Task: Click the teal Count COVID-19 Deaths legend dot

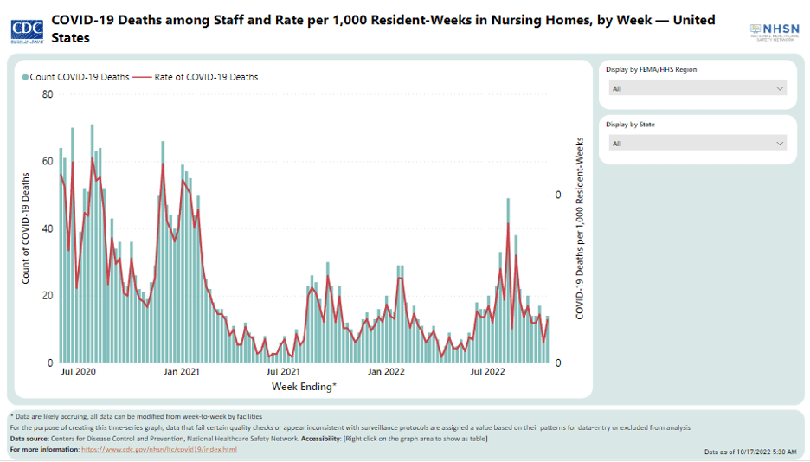Action: coord(25,77)
